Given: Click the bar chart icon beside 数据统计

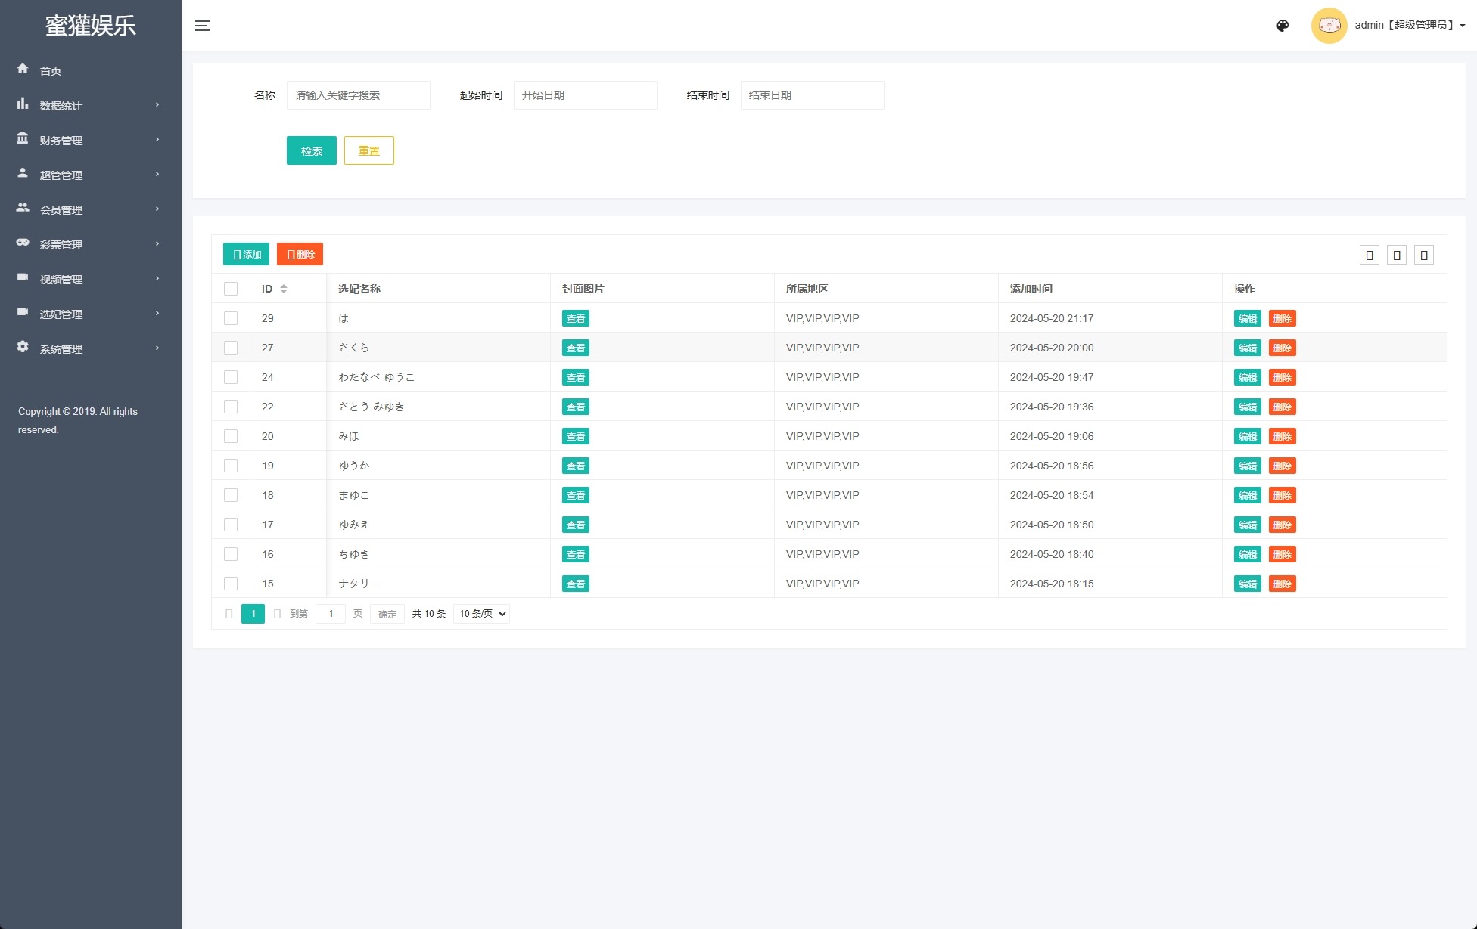Looking at the screenshot, I should [23, 104].
